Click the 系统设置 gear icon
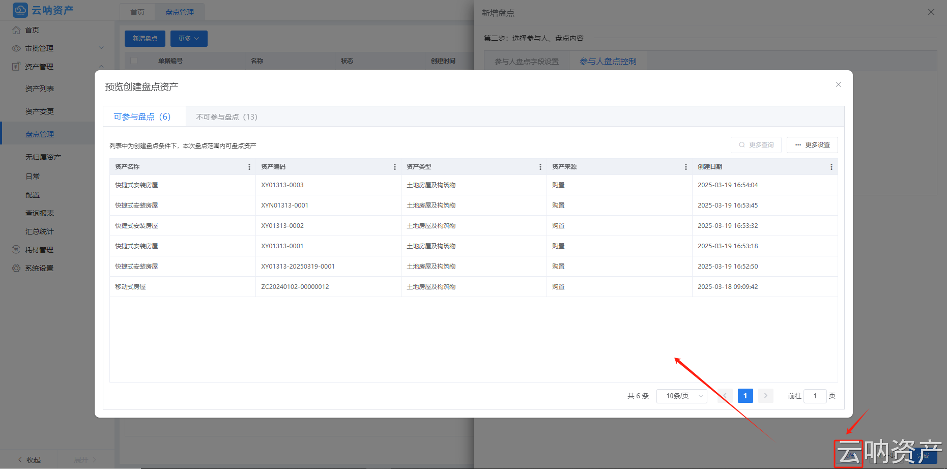 [16, 268]
